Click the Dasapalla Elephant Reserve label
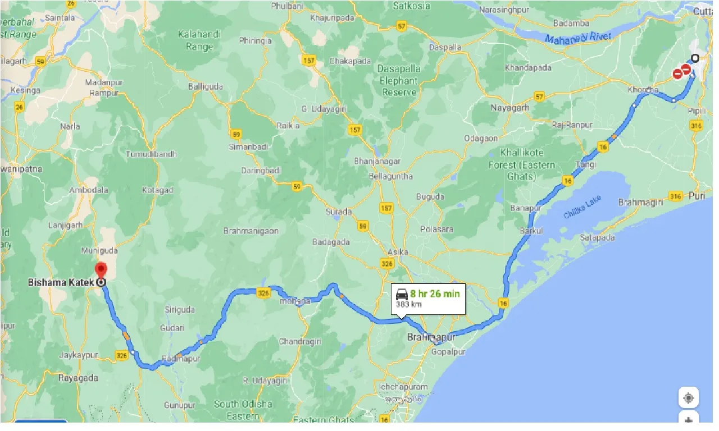Image resolution: width=719 pixels, height=431 pixels. (399, 81)
